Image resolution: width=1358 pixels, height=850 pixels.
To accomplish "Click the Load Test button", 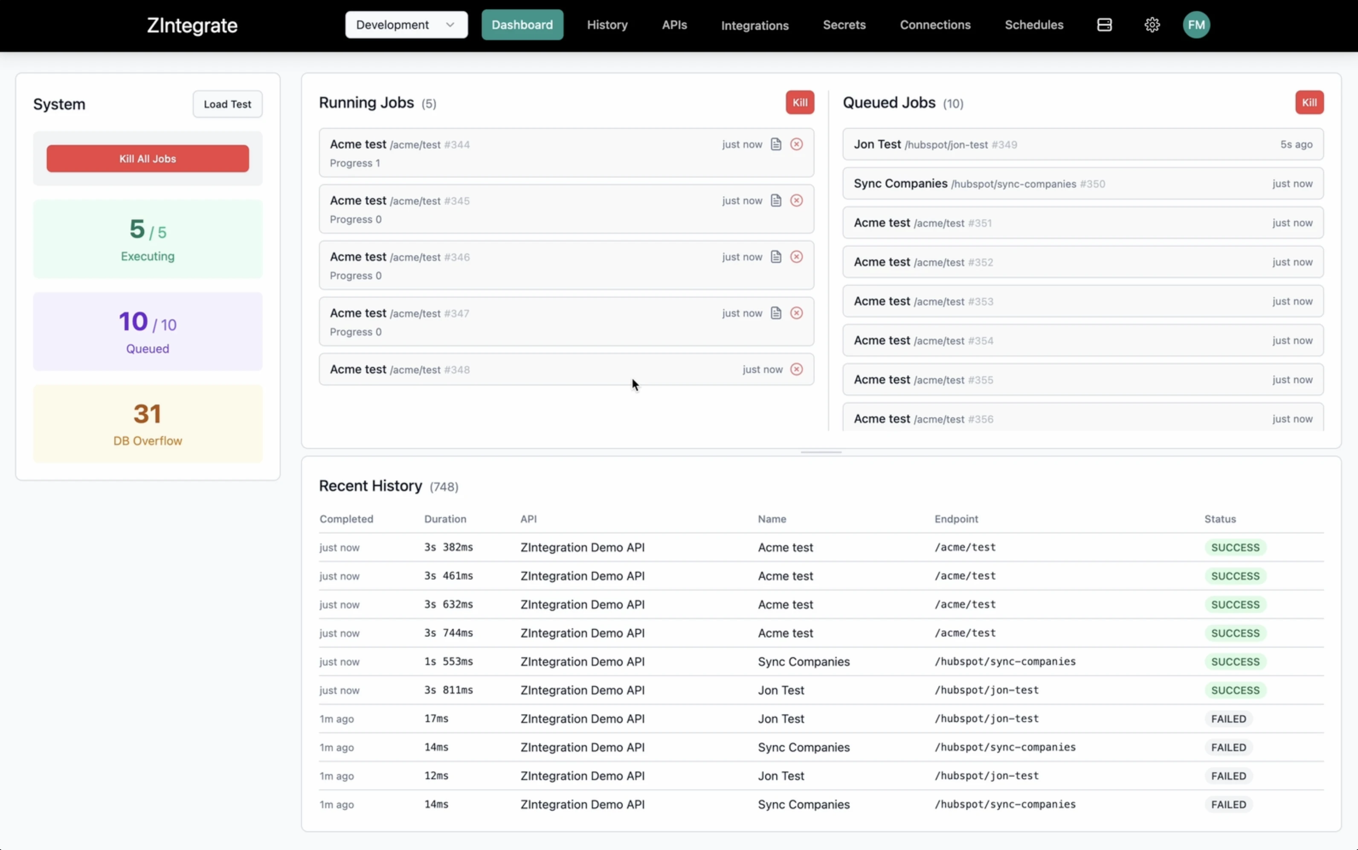I will 227,104.
